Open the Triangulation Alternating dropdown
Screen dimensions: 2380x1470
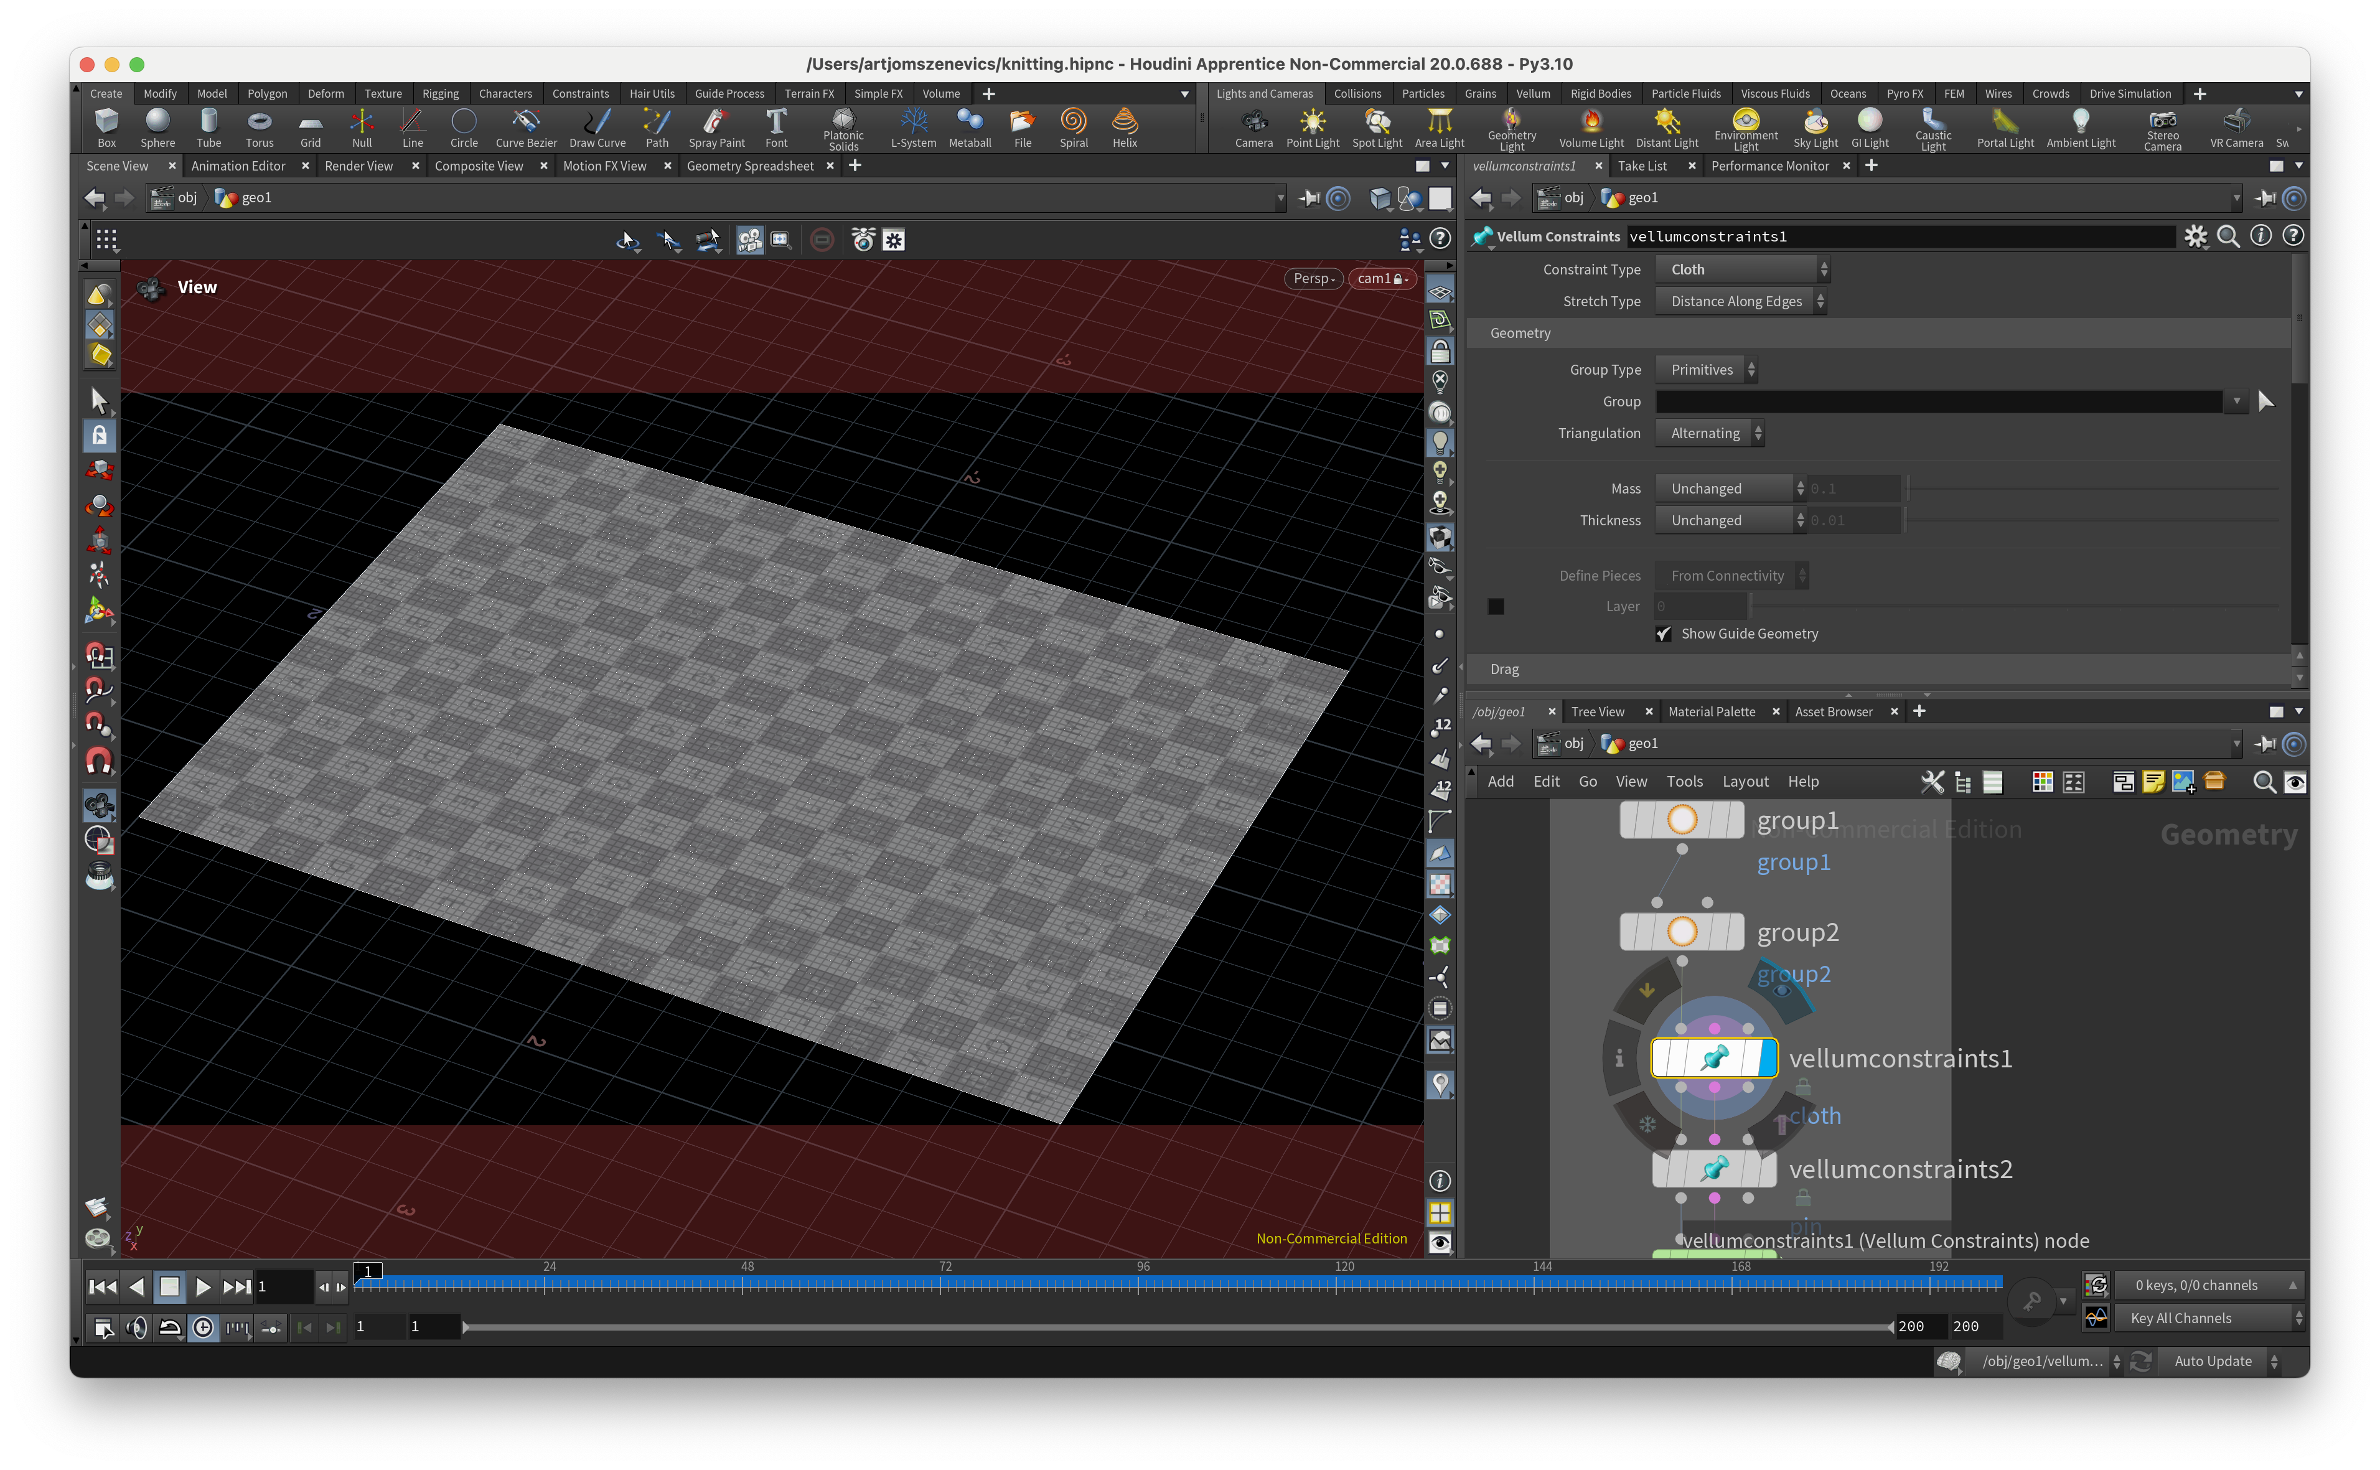pos(1710,434)
